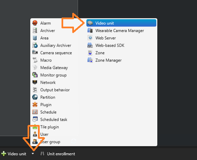
Task: Select the Wearable Camera Manager icon
Action: tap(90, 30)
